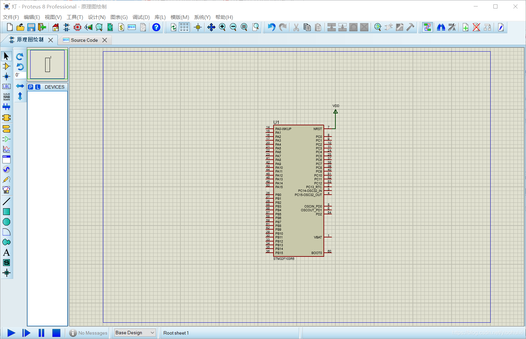
Task: Select the bus mode tool
Action: pos(6,107)
